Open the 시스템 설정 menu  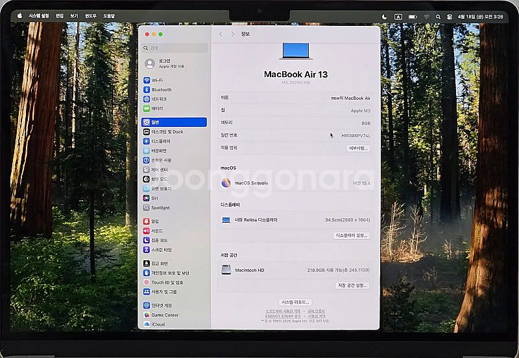tap(39, 16)
